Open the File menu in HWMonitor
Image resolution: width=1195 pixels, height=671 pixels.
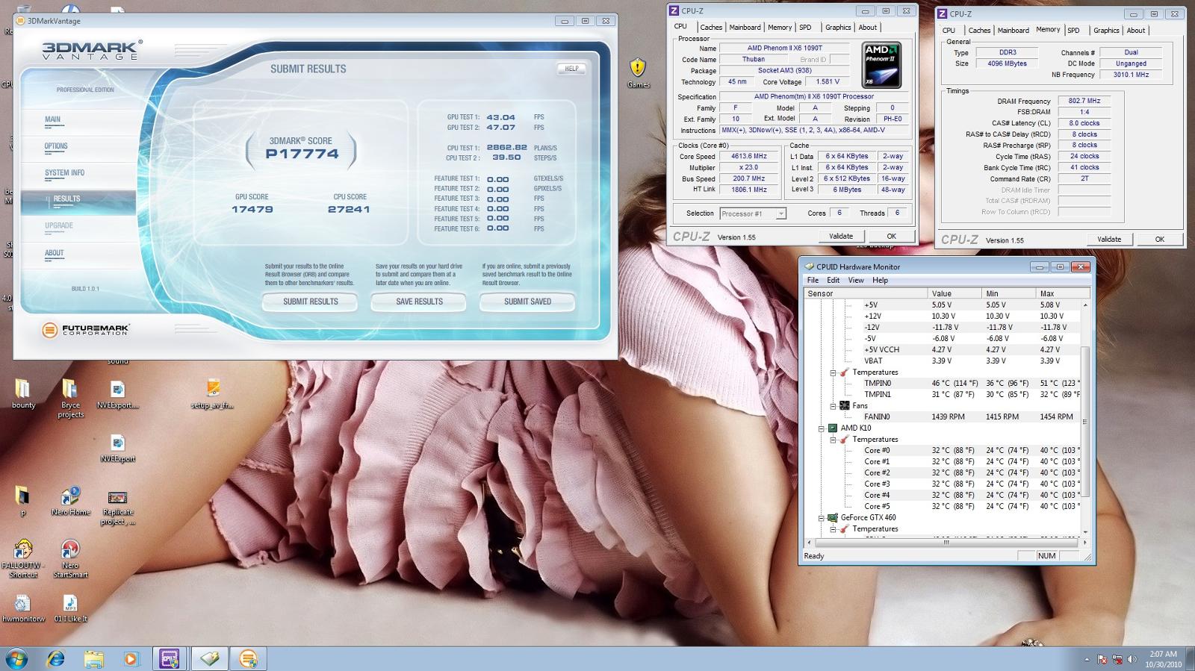(x=813, y=280)
